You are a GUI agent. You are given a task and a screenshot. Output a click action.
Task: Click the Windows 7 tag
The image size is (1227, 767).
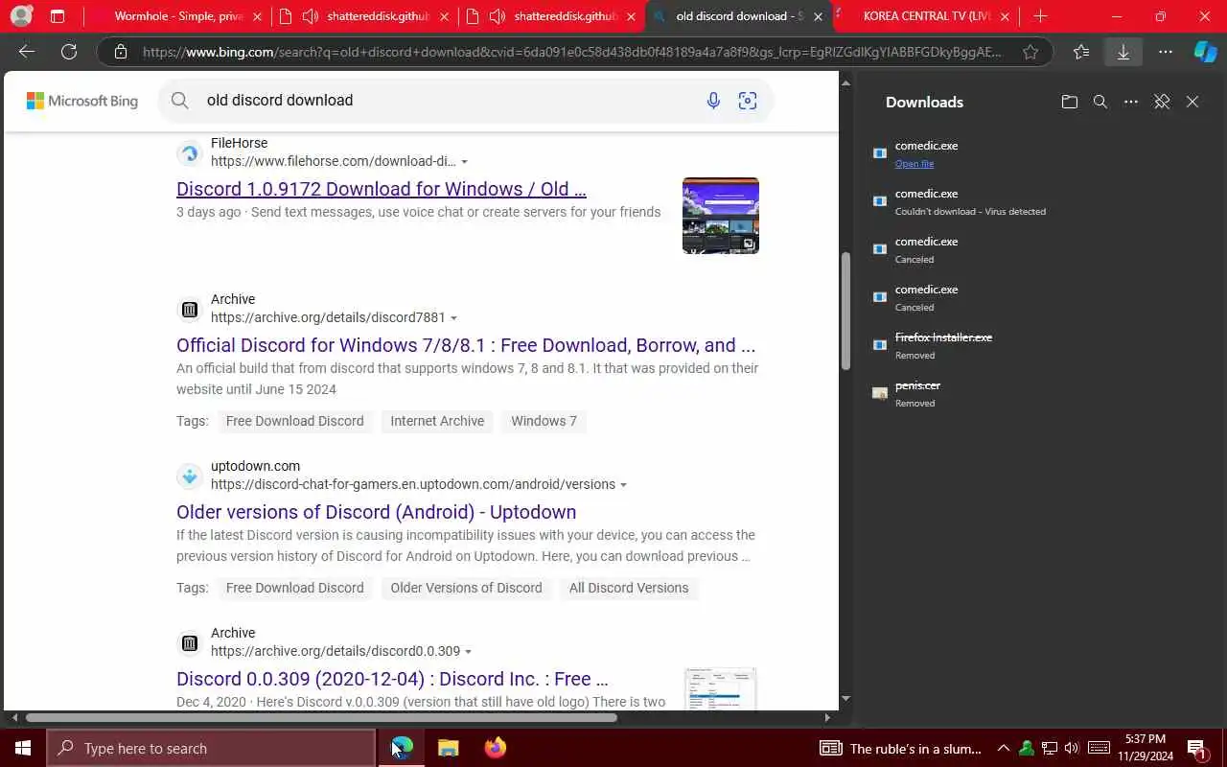click(x=544, y=421)
